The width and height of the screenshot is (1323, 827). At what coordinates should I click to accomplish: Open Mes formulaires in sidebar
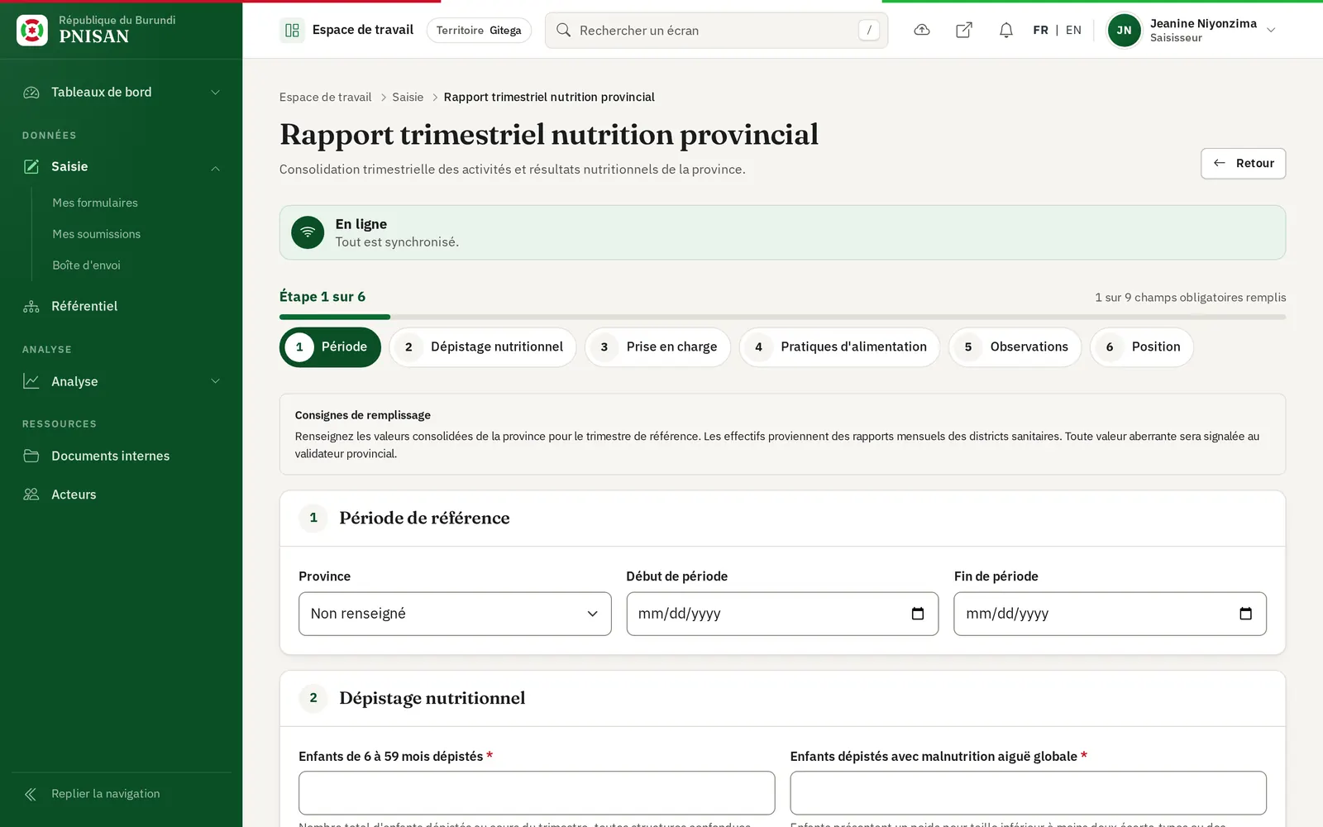pos(95,203)
